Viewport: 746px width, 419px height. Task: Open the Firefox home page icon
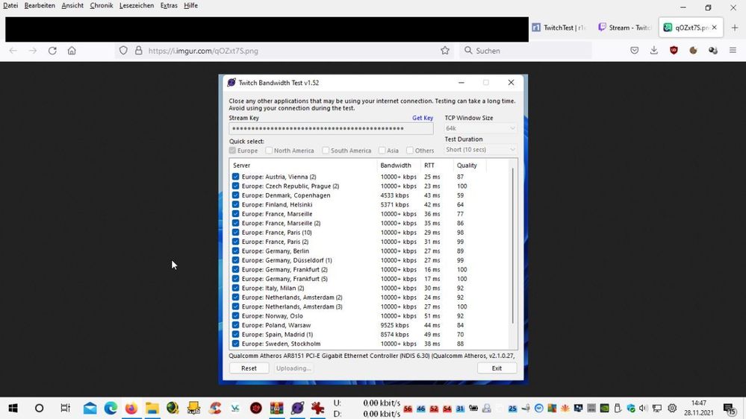click(72, 51)
